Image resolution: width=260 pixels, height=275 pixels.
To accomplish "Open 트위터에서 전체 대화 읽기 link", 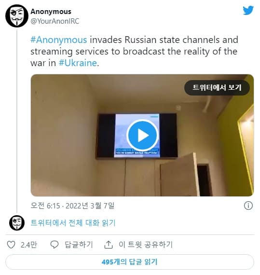I will tap(73, 223).
